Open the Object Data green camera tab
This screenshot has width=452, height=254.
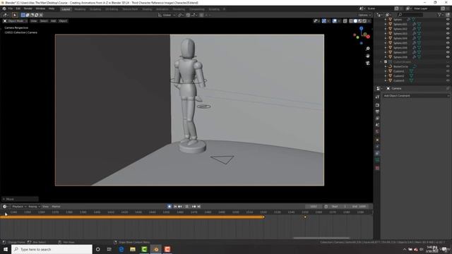coord(377,160)
